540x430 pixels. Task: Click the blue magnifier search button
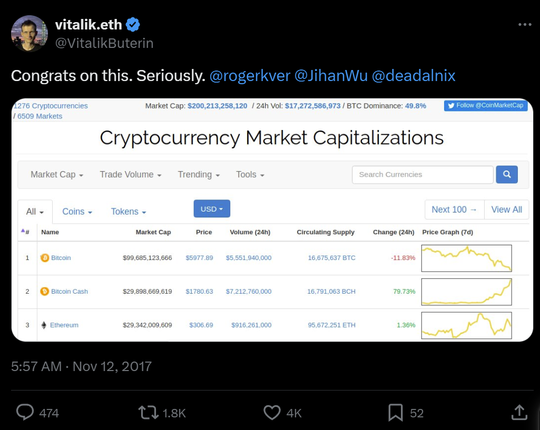click(x=507, y=174)
